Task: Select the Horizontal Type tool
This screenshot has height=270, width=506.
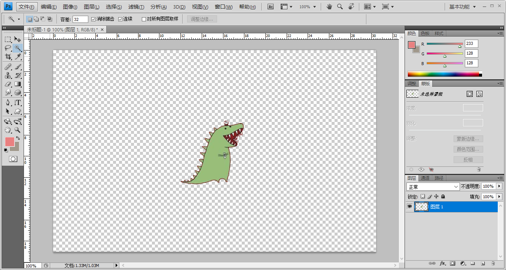Action: 18,102
